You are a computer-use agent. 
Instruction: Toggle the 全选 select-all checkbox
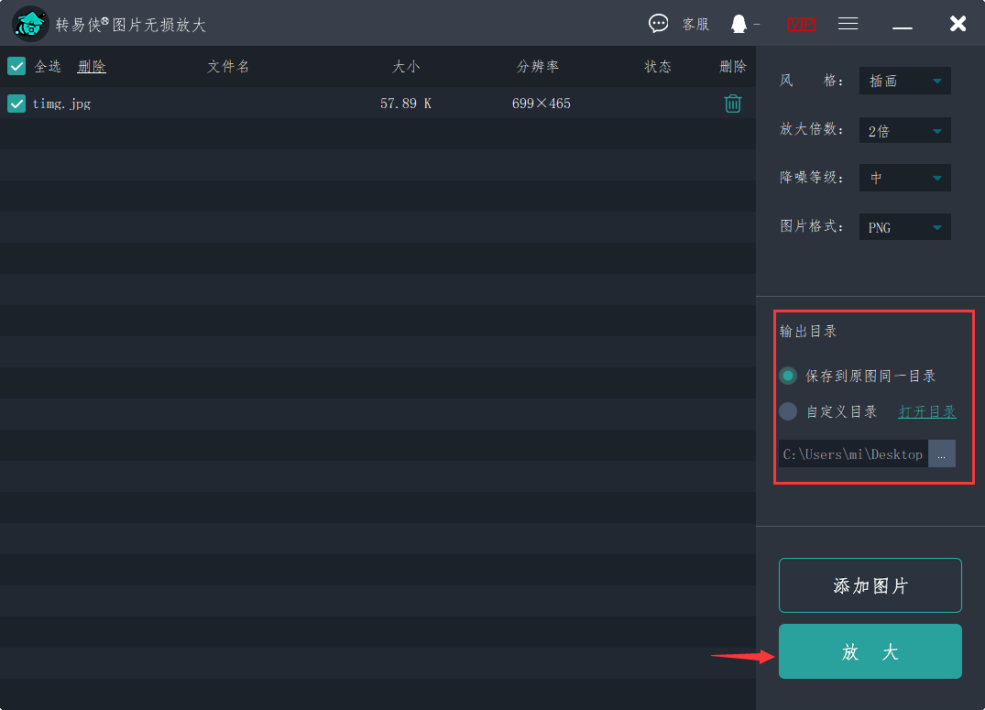point(16,66)
